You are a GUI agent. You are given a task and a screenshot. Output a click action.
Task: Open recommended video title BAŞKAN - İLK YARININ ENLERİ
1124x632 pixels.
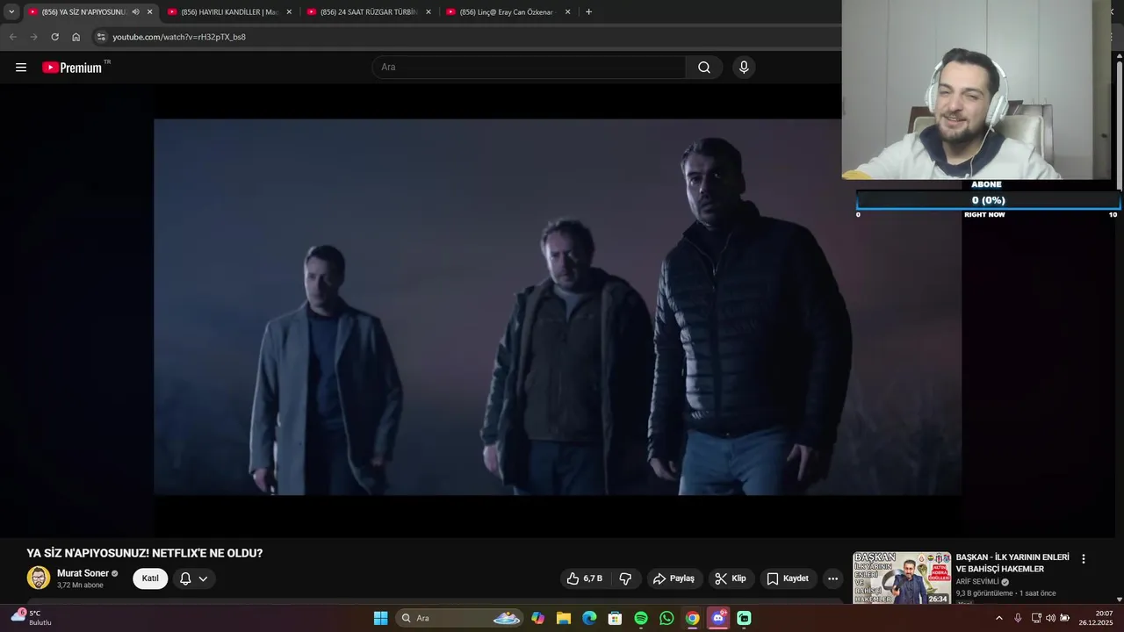point(1012,563)
